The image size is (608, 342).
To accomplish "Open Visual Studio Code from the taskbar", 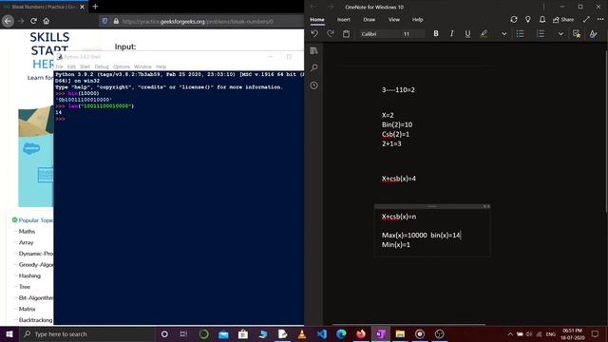I will [x=321, y=333].
